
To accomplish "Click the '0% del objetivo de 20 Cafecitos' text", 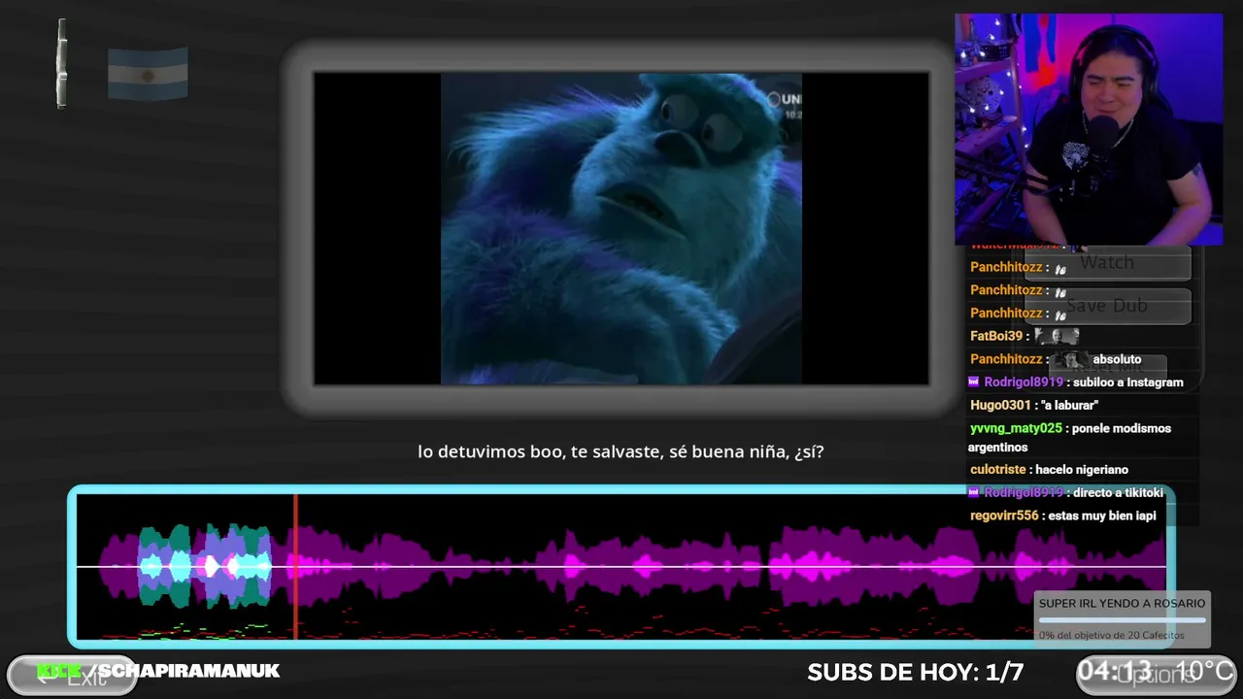I will pos(1111,635).
